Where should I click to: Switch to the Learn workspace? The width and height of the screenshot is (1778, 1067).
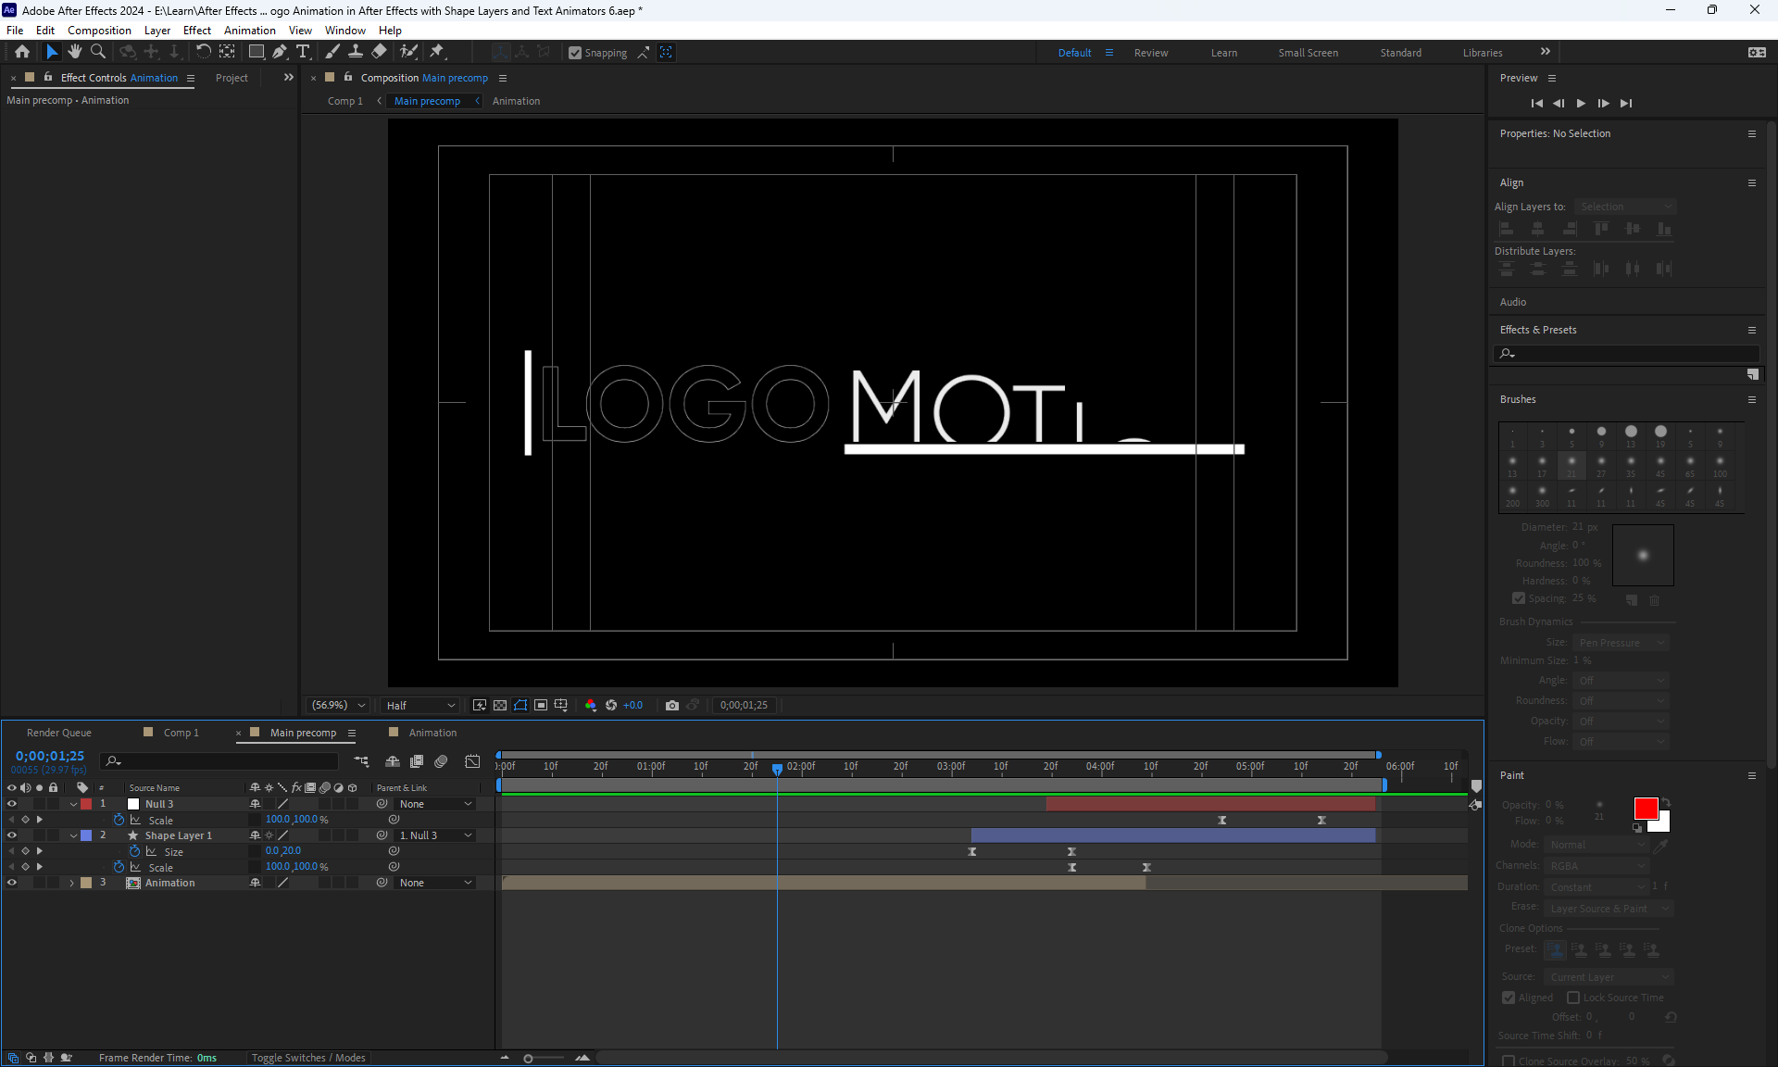point(1223,53)
